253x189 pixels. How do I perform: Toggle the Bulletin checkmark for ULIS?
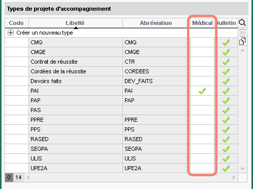(x=226, y=158)
